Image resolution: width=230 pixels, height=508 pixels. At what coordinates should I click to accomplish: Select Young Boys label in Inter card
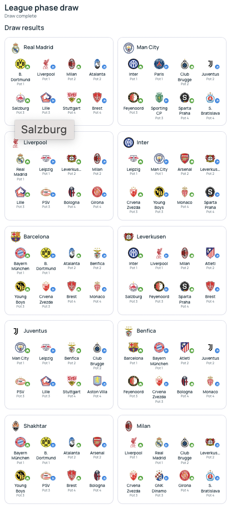[x=159, y=205]
